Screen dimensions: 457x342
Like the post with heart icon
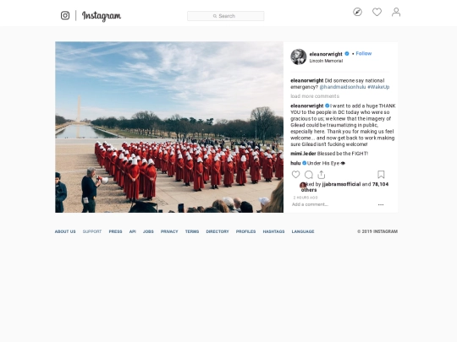(x=295, y=175)
